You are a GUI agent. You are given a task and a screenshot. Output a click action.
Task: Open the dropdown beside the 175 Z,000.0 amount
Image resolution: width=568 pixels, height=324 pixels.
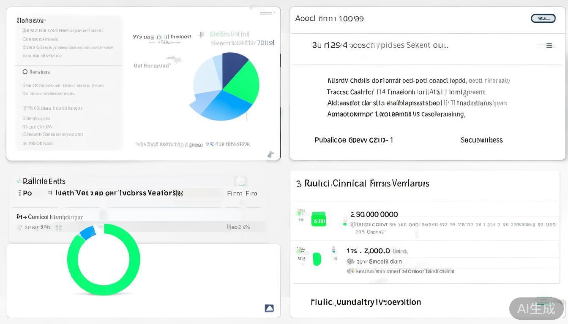pos(400,251)
